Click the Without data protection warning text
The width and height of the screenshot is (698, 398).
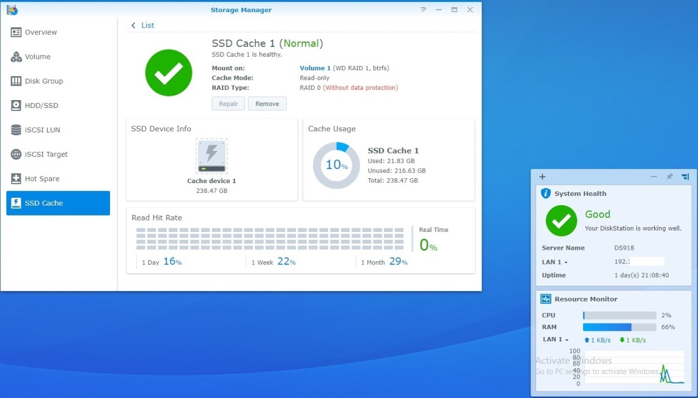pyautogui.click(x=361, y=88)
